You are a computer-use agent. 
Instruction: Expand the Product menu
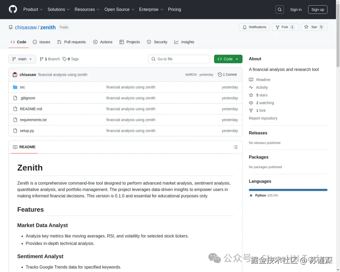[x=33, y=9]
